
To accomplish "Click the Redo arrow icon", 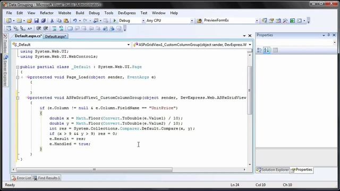I will (85, 21).
